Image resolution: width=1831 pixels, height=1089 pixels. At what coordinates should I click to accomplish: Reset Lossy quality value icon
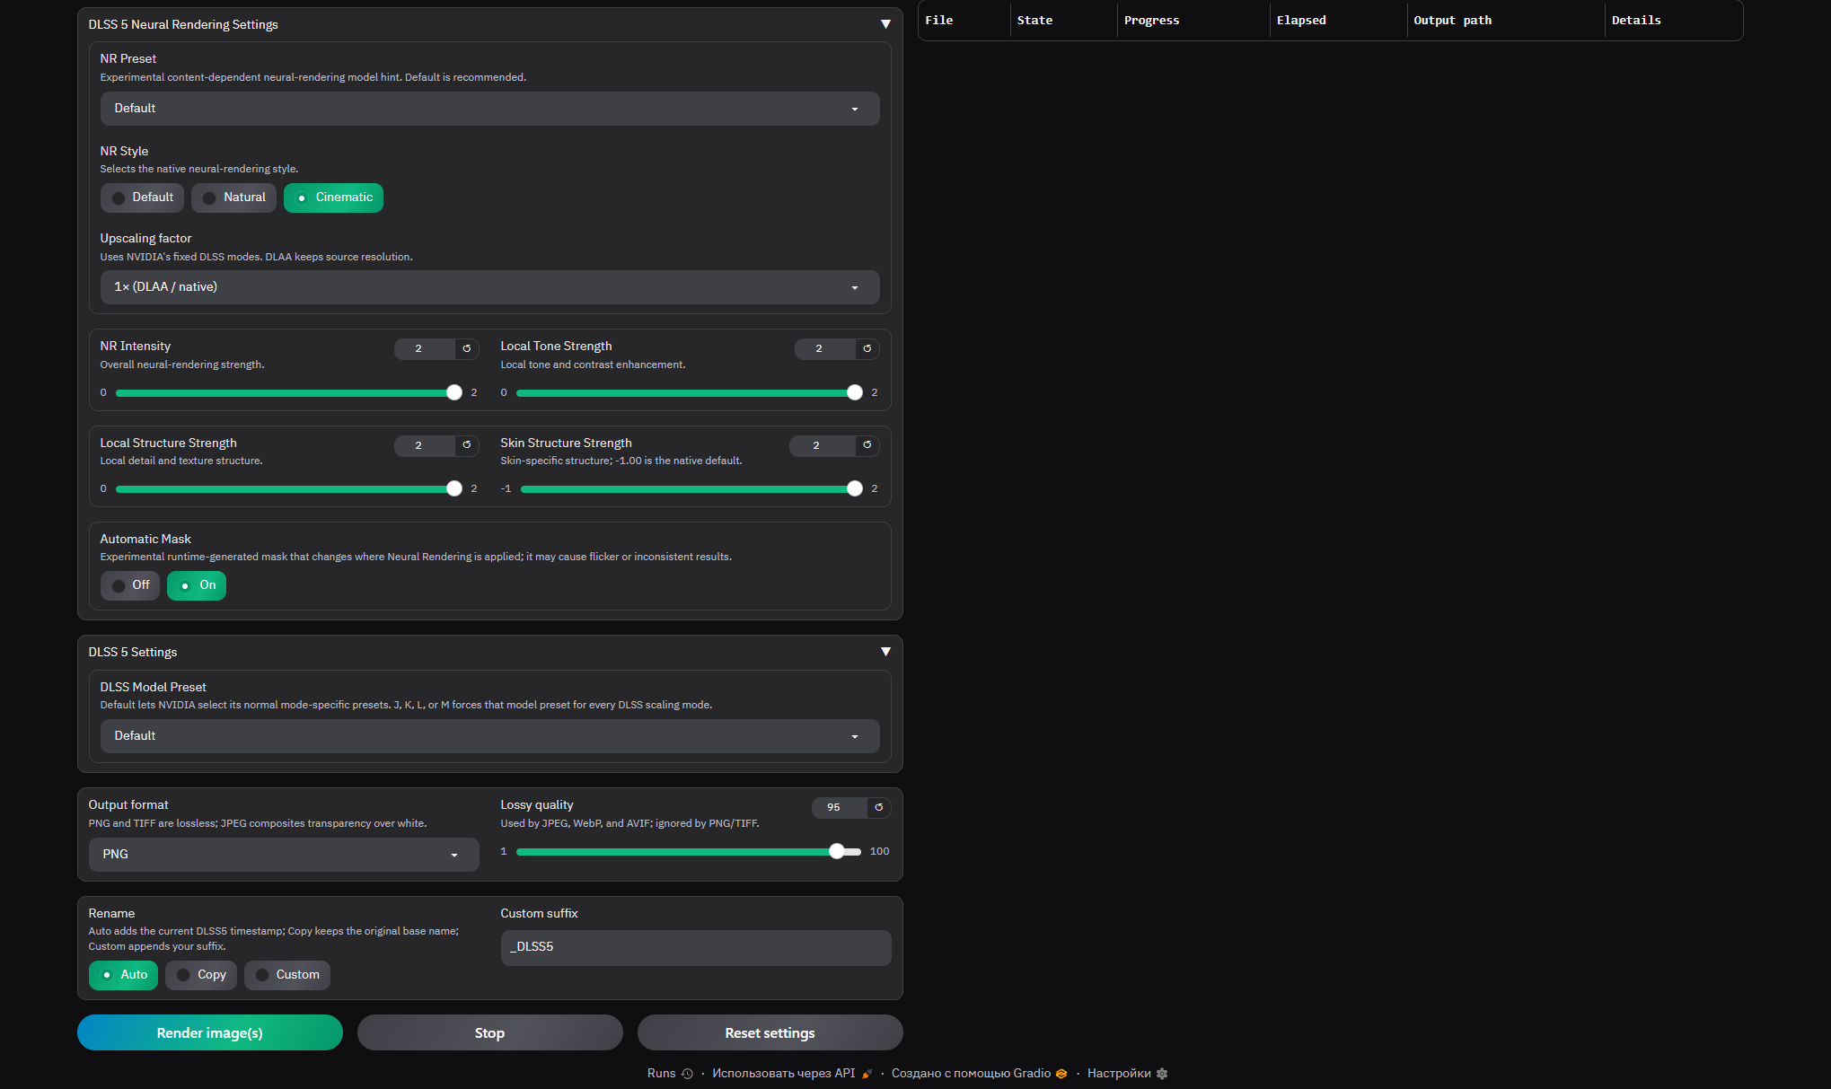[879, 807]
